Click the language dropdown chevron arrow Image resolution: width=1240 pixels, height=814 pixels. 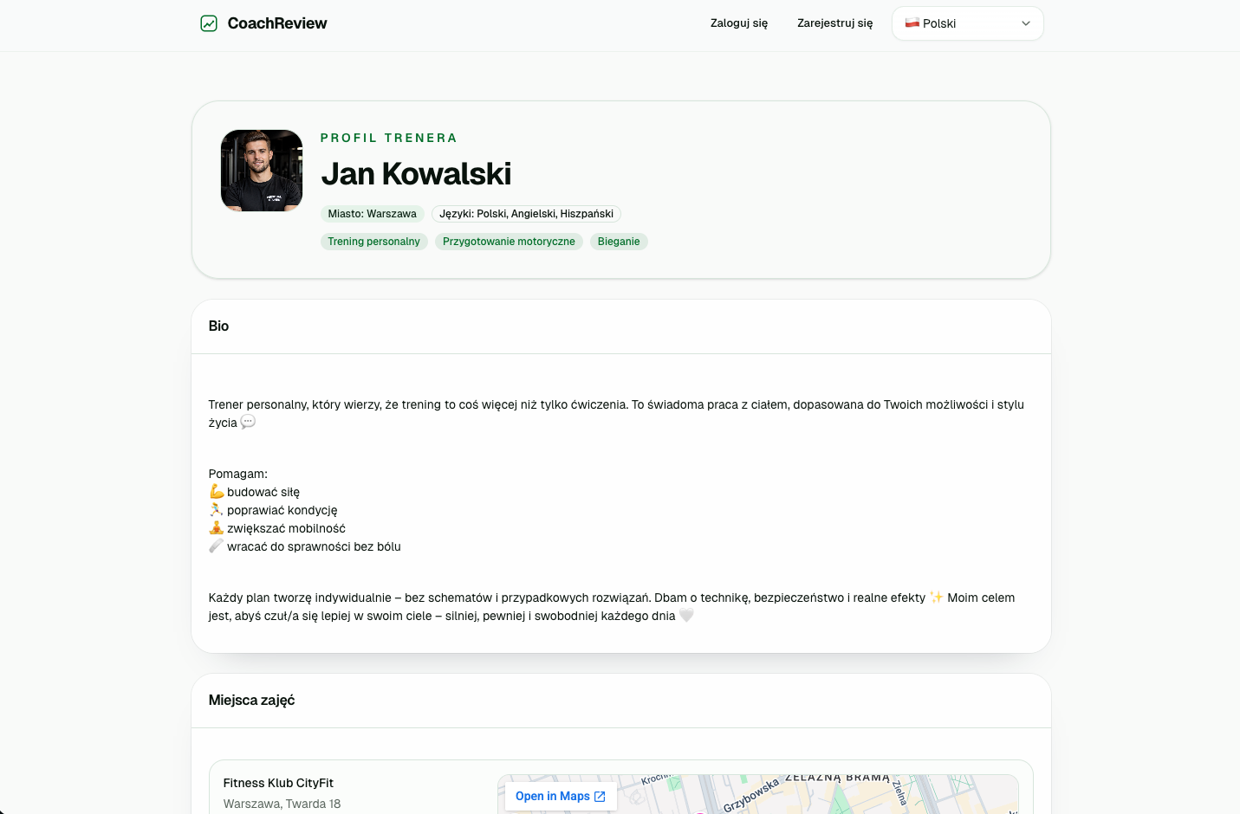click(1026, 23)
